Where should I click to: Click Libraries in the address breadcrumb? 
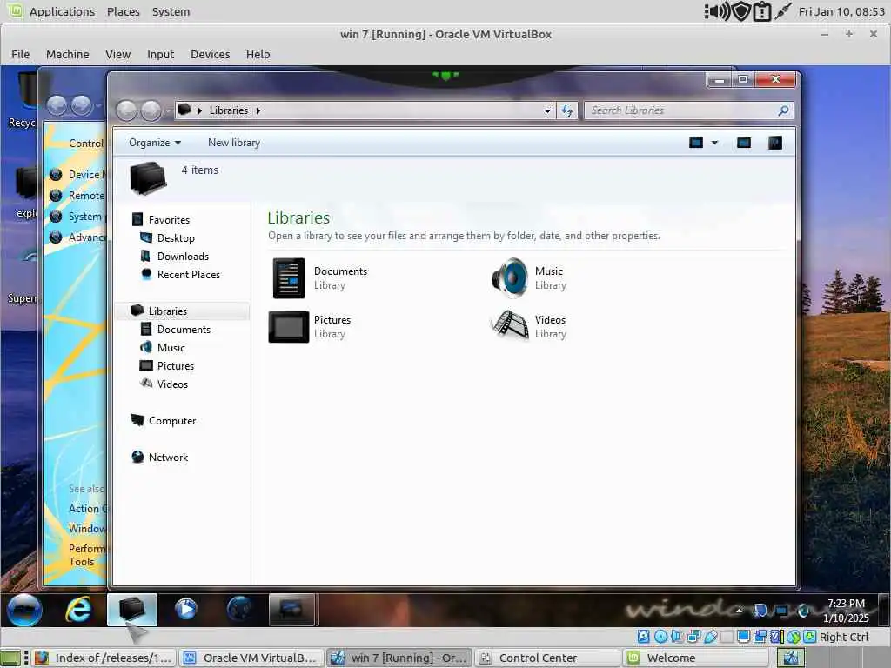229,110
